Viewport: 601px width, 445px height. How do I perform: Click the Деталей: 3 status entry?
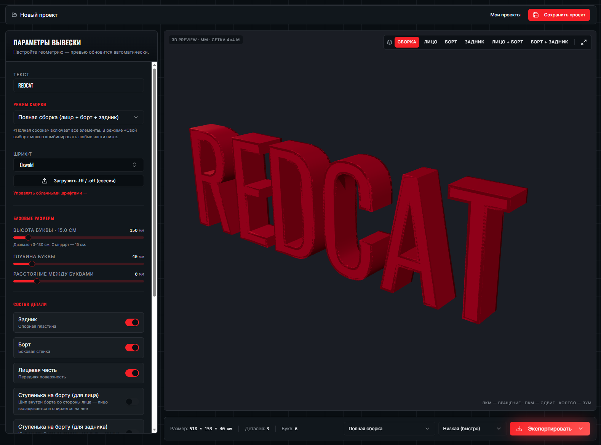coord(257,429)
